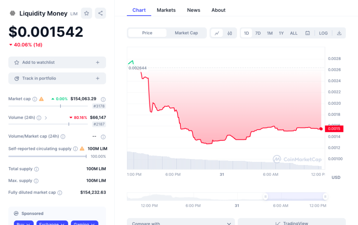Select the 7D timeframe

(258, 33)
